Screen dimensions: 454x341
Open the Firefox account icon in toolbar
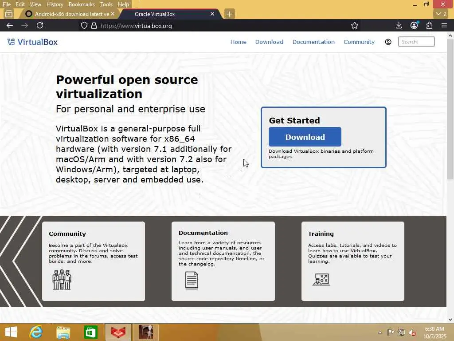click(414, 25)
